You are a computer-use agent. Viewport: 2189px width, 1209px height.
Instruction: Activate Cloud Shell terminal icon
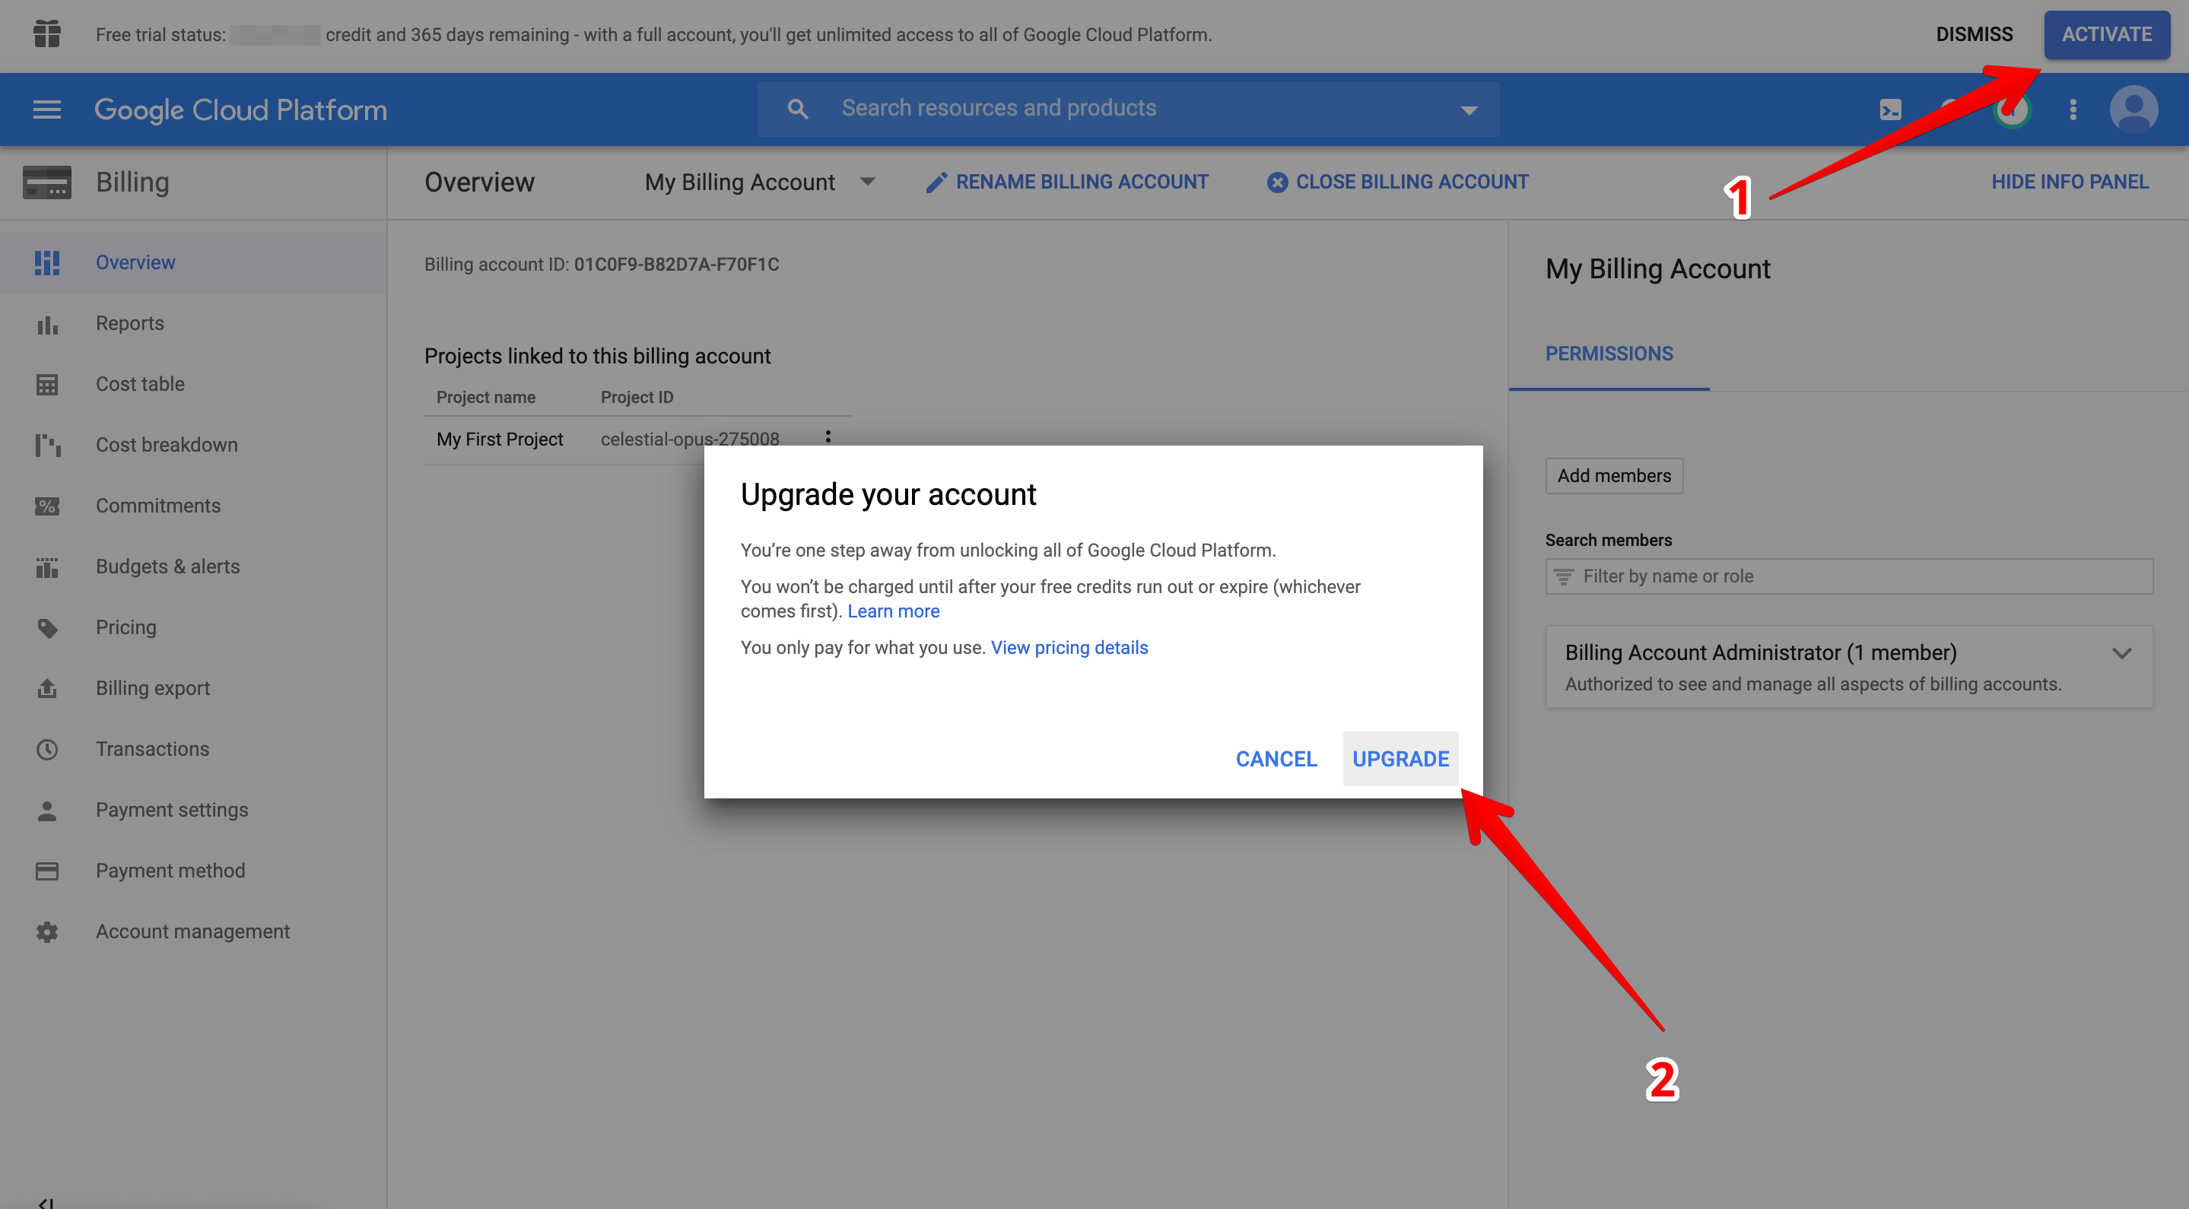1891,109
